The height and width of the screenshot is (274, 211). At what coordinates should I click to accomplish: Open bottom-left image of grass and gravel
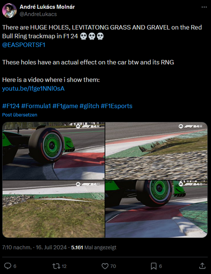(53, 209)
